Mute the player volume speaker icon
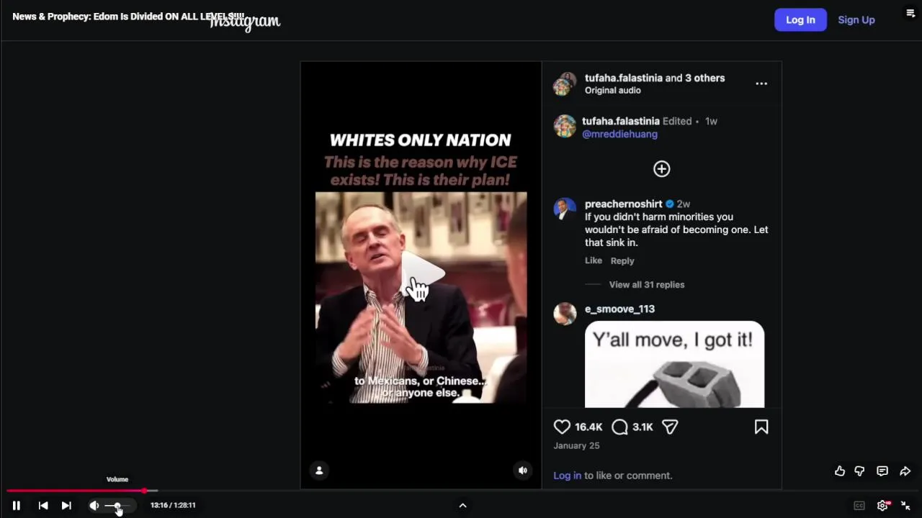 point(94,506)
